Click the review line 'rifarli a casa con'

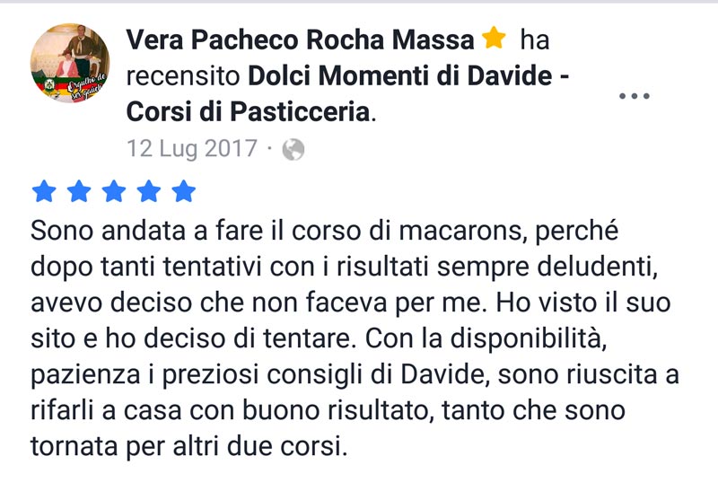(328, 410)
